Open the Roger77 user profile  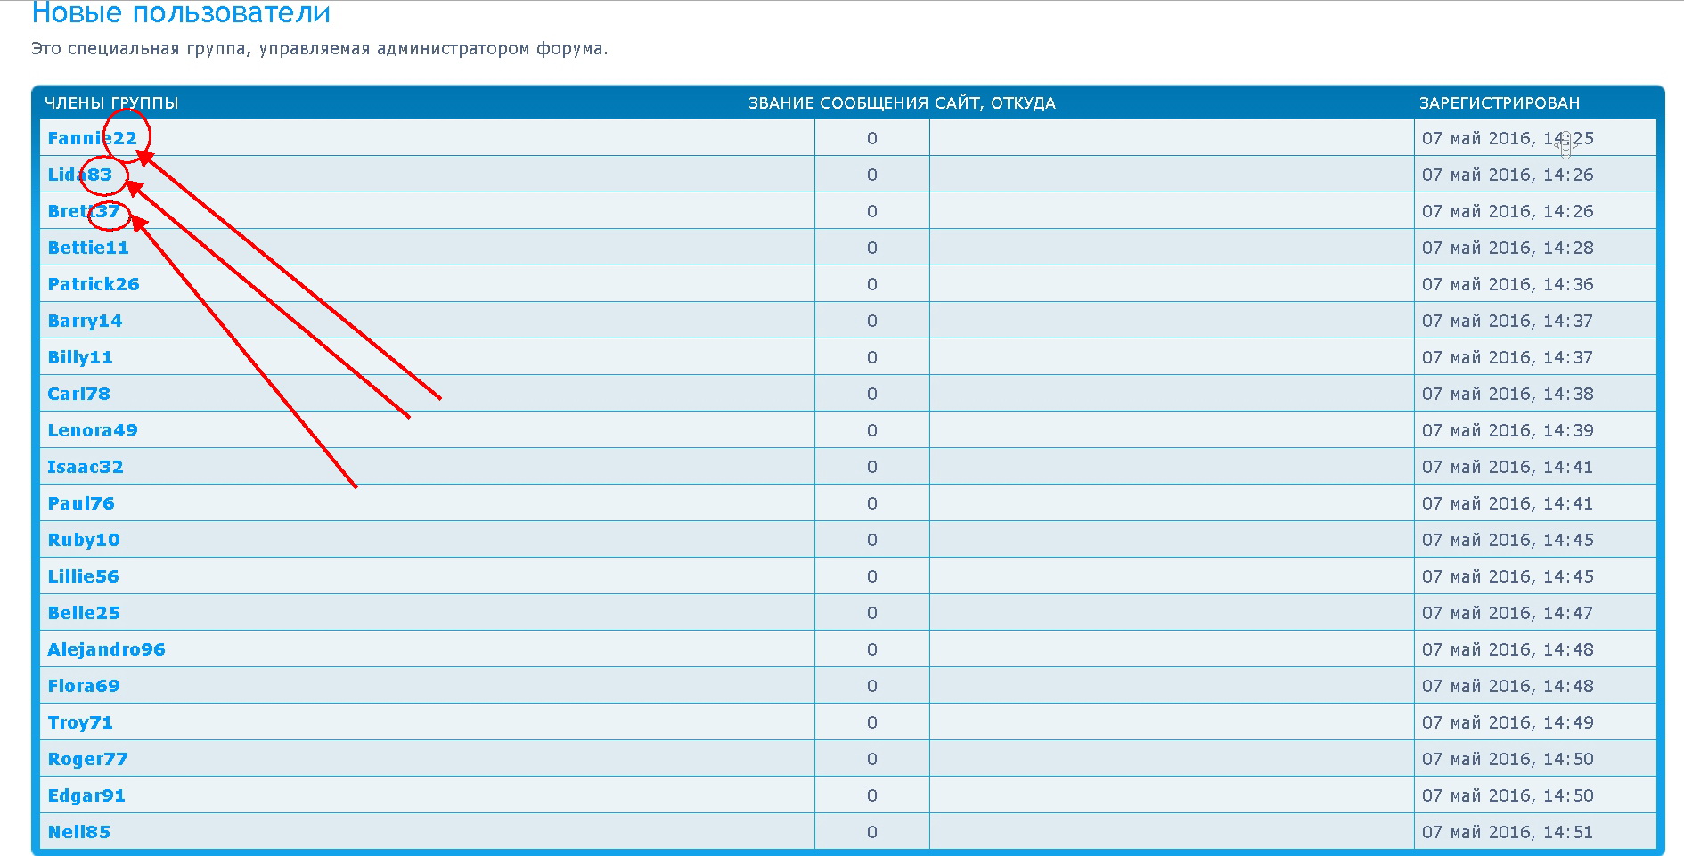87,759
